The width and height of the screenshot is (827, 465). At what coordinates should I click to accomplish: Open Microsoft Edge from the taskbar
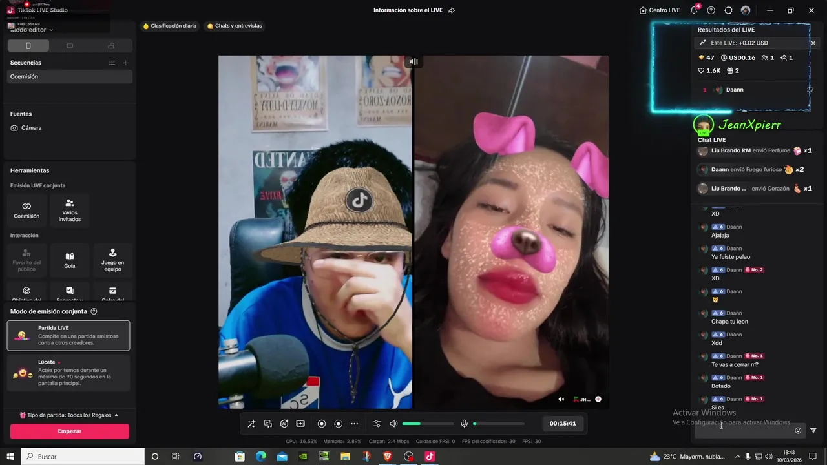[x=261, y=457]
